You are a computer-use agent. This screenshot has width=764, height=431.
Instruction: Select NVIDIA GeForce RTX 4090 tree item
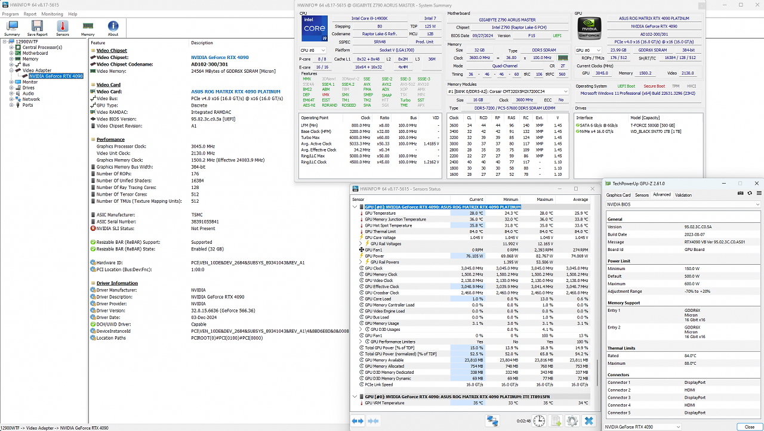click(56, 76)
